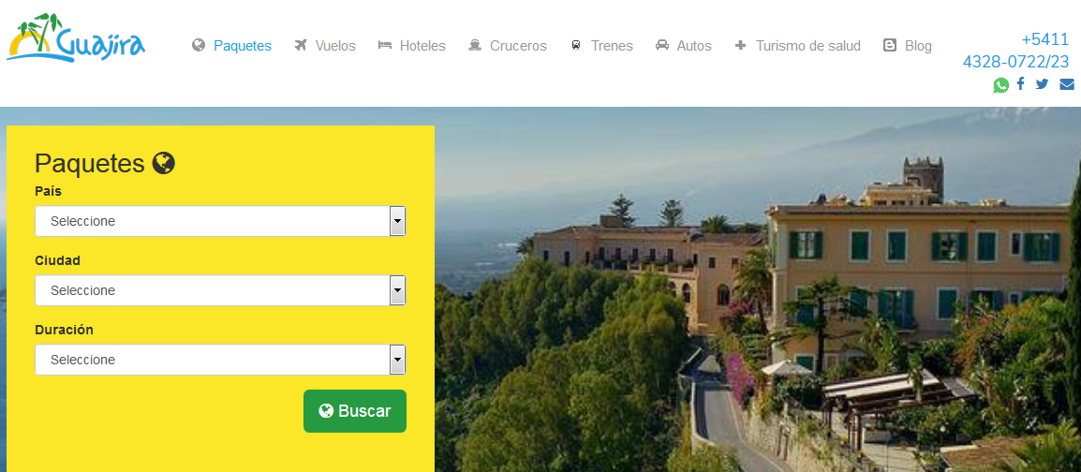The width and height of the screenshot is (1081, 472).
Task: Click the green Buscar button
Action: [355, 411]
